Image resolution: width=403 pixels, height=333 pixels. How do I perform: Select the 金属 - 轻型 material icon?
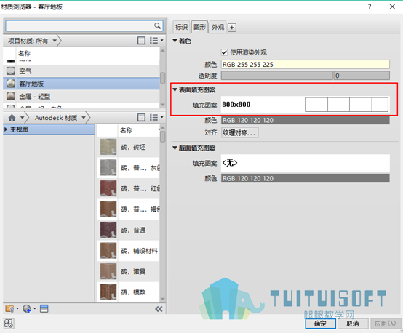tap(10, 97)
